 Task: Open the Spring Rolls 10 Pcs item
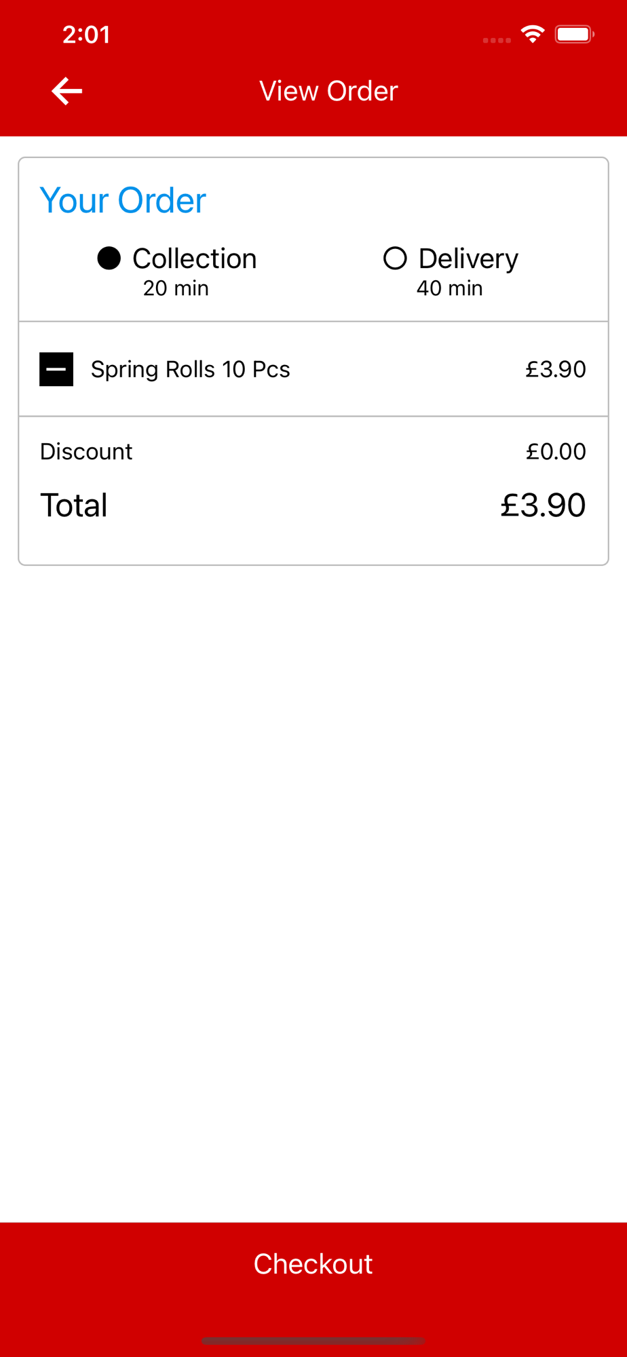(x=190, y=369)
